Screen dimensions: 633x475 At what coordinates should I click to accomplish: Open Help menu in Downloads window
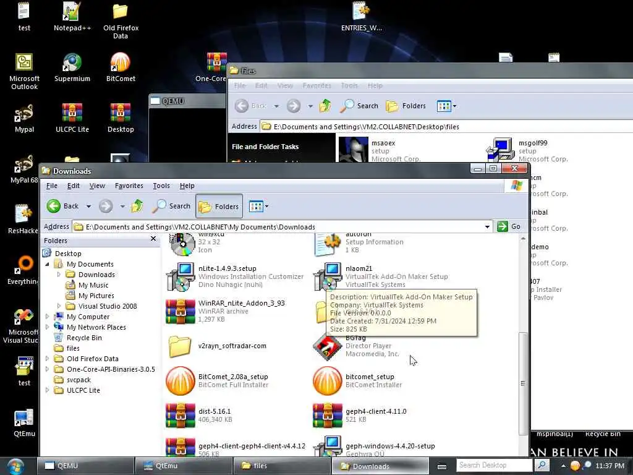point(187,186)
